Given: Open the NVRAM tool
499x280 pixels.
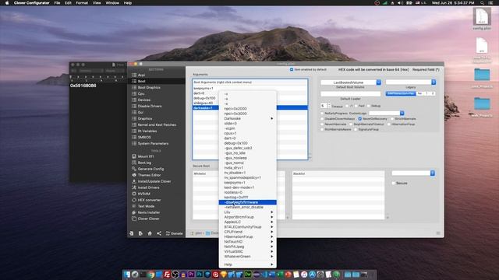Looking at the screenshot, I should (143, 194).
